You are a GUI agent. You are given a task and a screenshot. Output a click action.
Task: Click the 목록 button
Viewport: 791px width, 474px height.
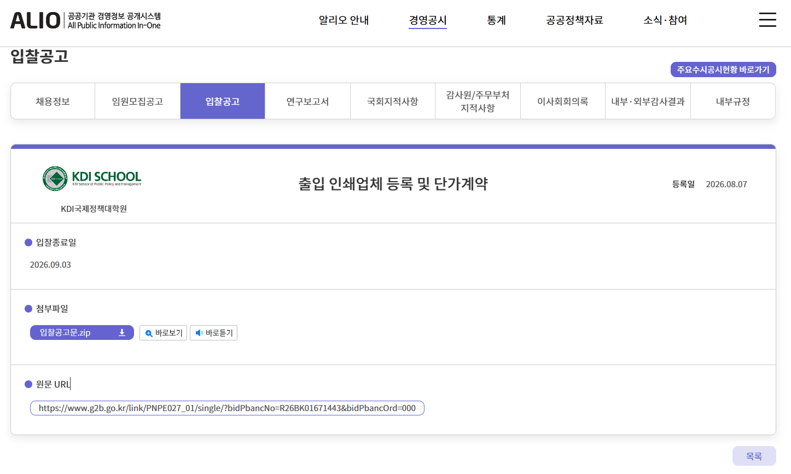[754, 456]
